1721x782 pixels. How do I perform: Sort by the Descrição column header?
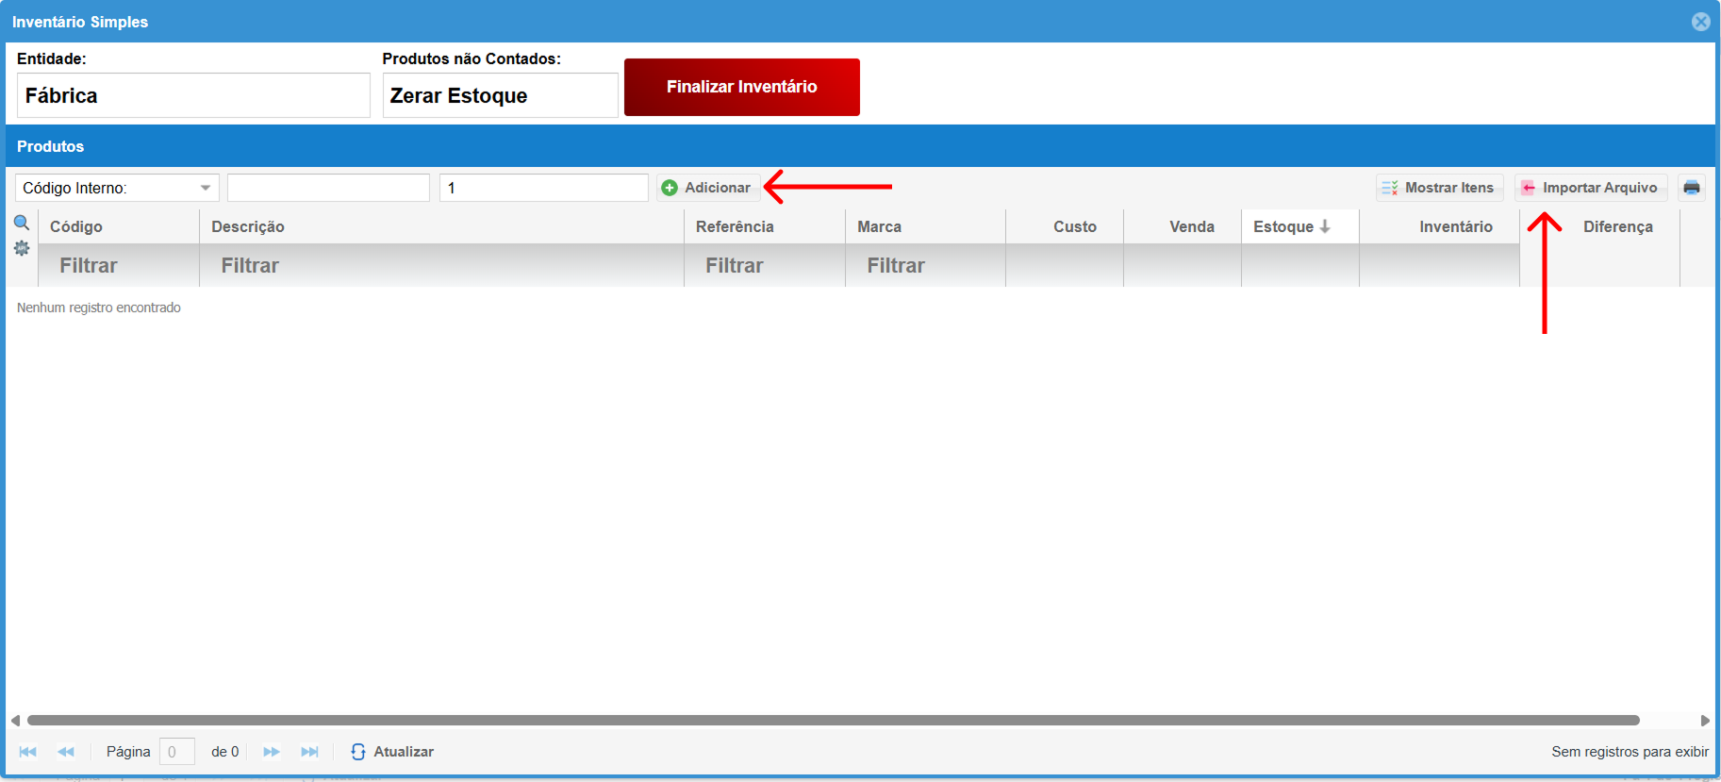[x=248, y=226]
